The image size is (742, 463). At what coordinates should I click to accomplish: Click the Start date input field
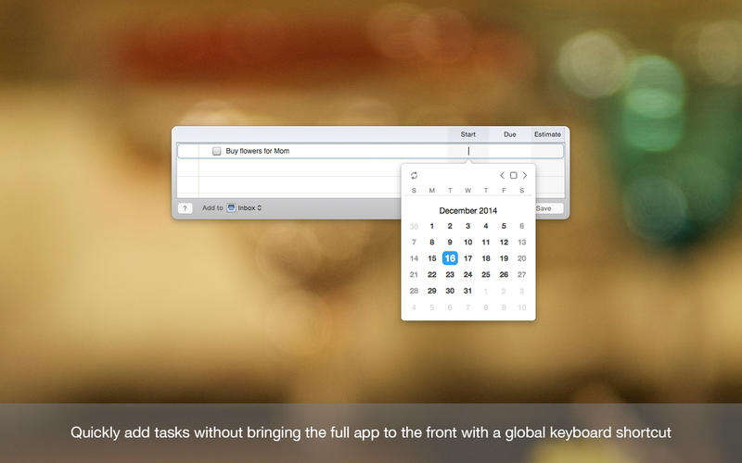468,151
